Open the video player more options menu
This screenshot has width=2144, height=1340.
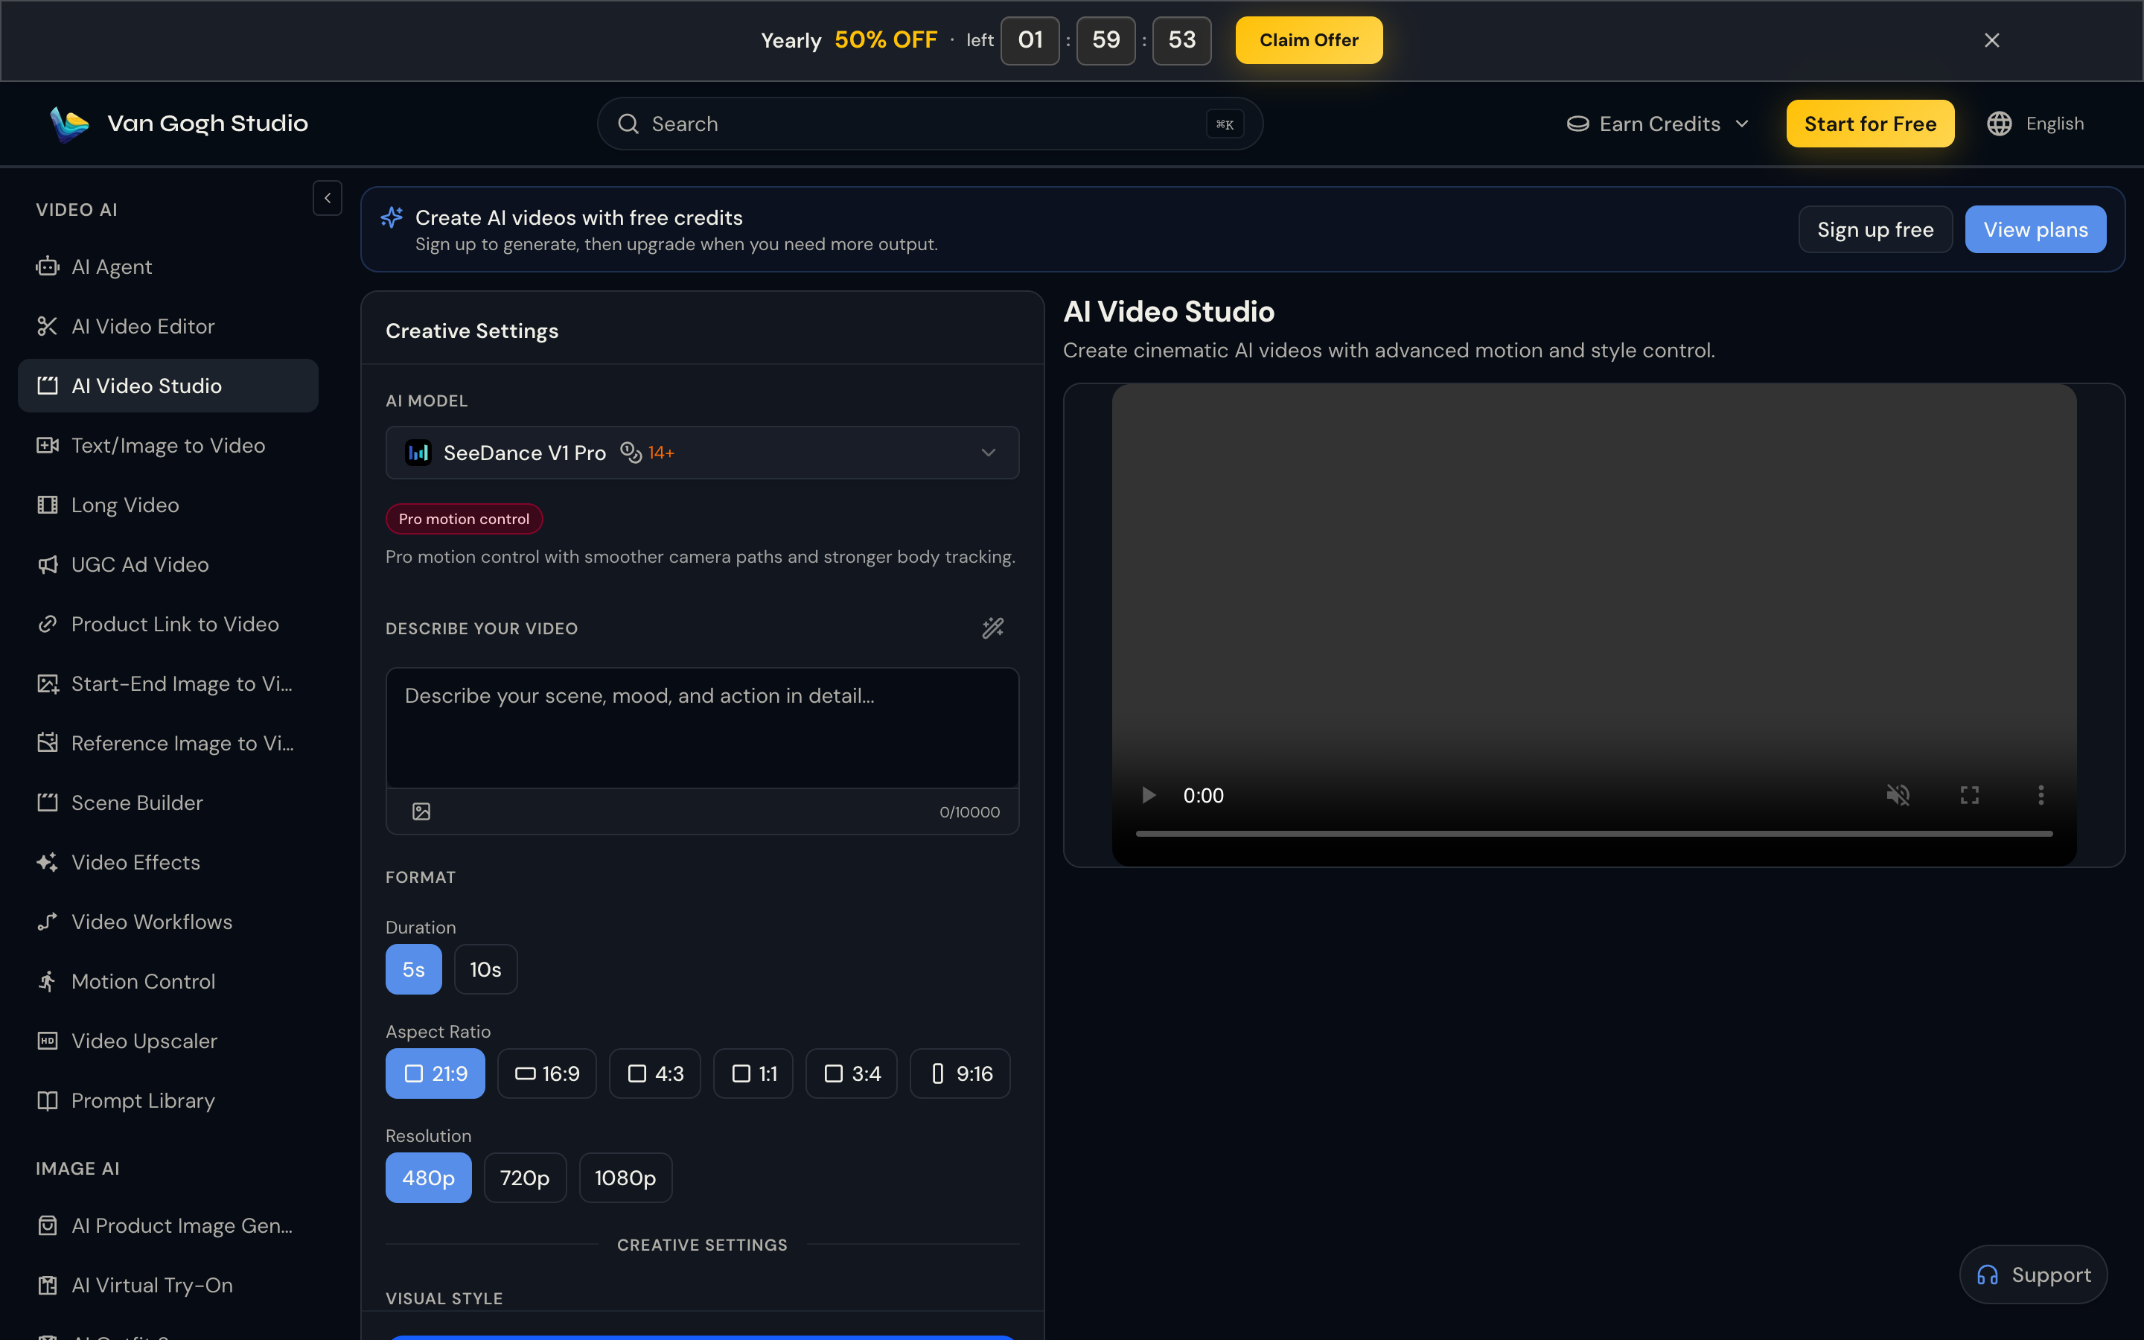coord(2041,795)
